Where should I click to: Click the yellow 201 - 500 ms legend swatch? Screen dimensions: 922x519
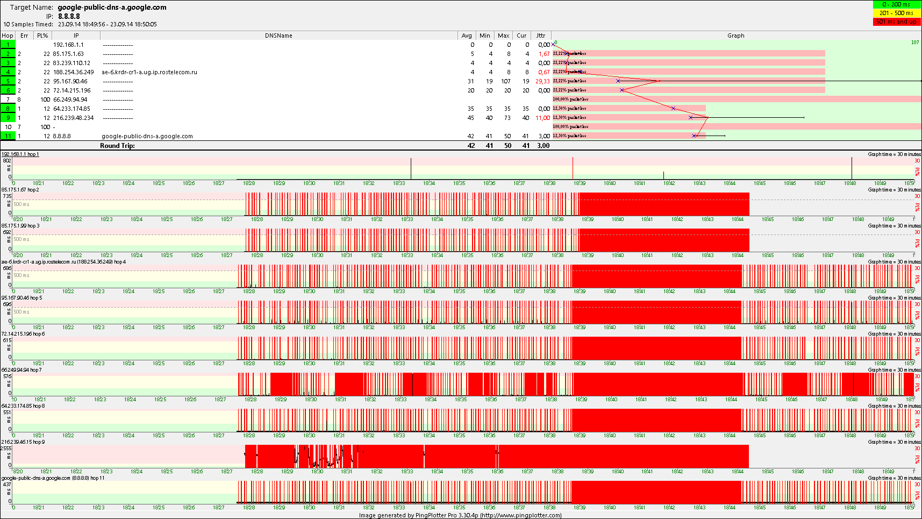896,13
